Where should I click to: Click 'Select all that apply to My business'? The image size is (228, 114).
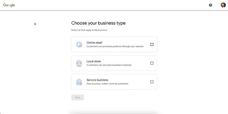point(89,30)
